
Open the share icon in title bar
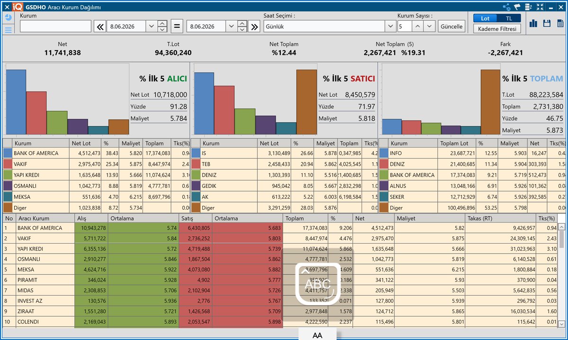(507, 7)
